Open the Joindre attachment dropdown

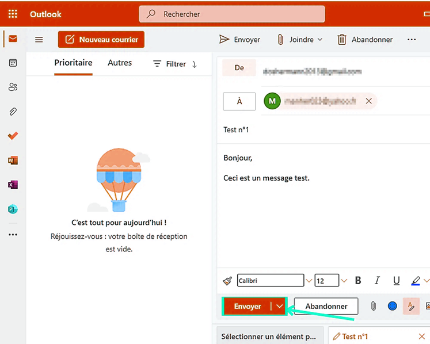pos(300,40)
